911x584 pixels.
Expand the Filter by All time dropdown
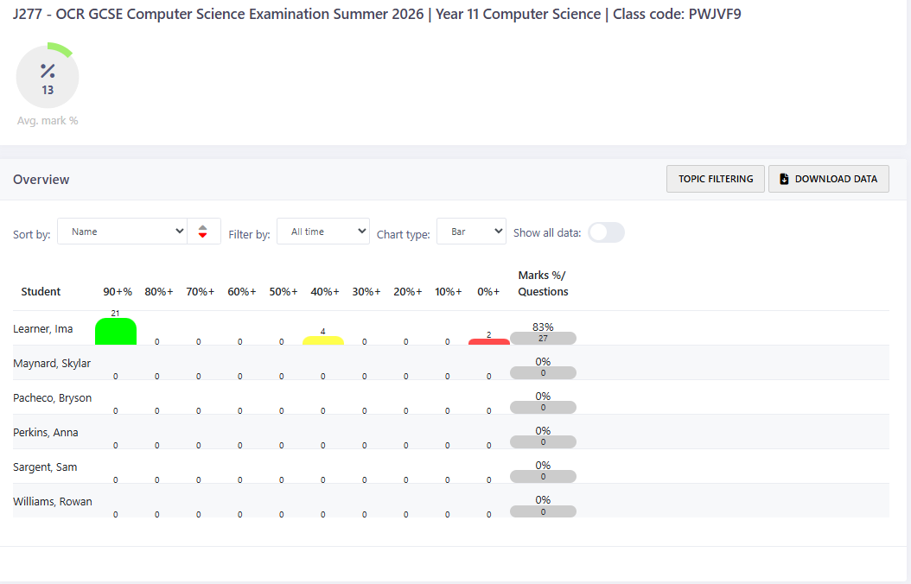[x=323, y=232]
